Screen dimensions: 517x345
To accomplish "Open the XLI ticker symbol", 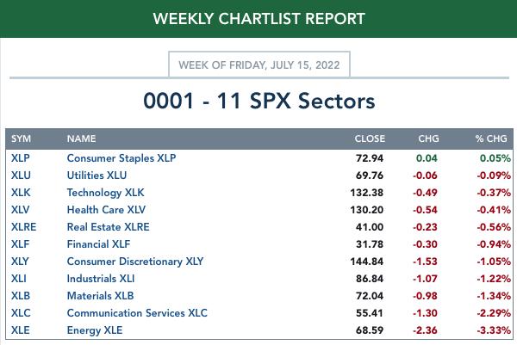I will click(19, 279).
